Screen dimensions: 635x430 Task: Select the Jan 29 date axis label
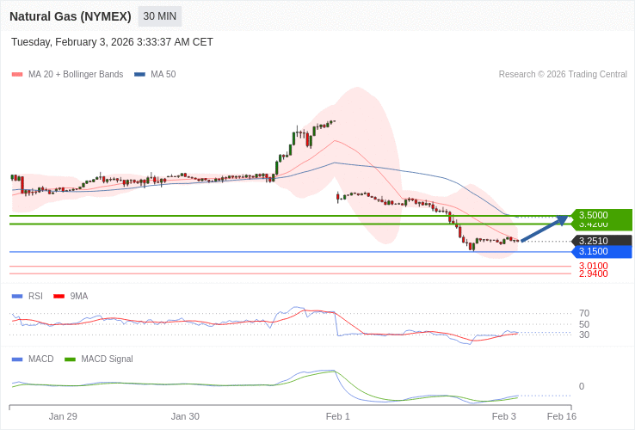click(x=63, y=416)
